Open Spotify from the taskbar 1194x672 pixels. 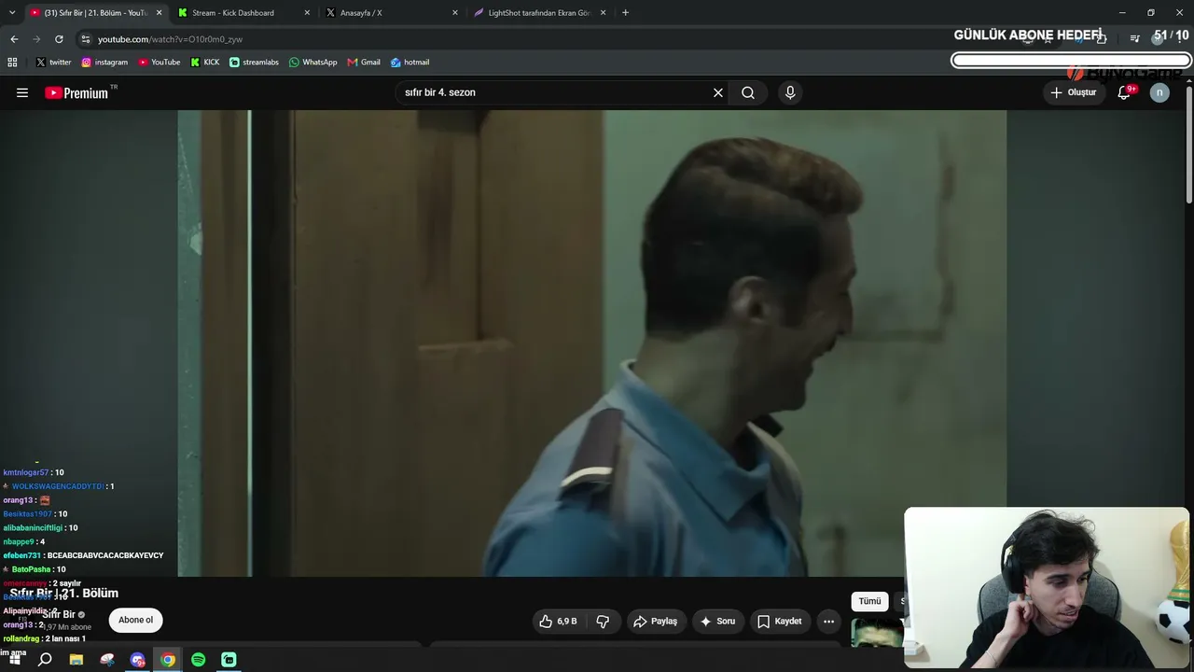(x=199, y=660)
